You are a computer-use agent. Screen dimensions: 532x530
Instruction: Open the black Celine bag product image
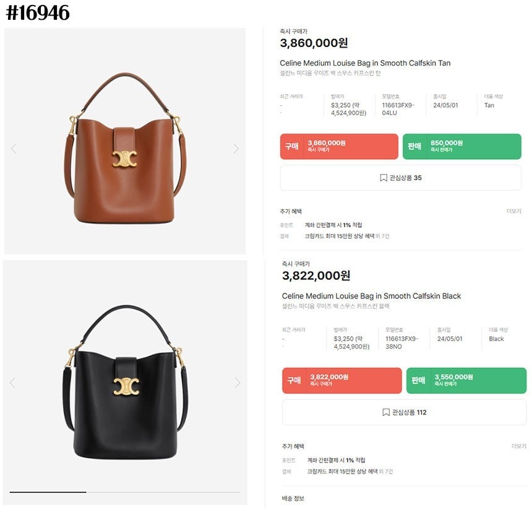point(125,382)
